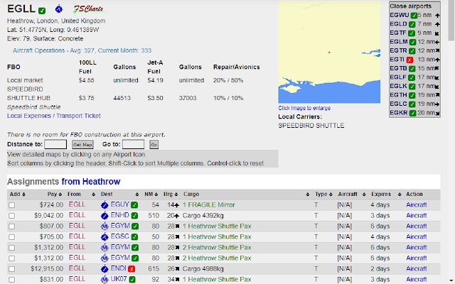The height and width of the screenshot is (284, 455).
Task: Click into the Distance to field
Action: click(55, 144)
